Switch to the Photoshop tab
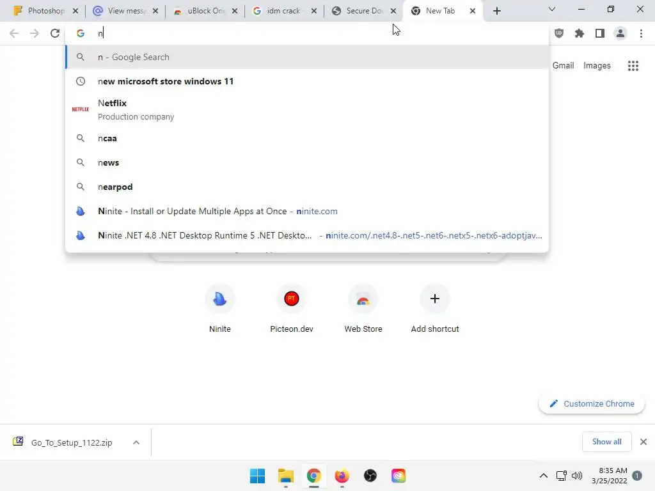 (40, 11)
